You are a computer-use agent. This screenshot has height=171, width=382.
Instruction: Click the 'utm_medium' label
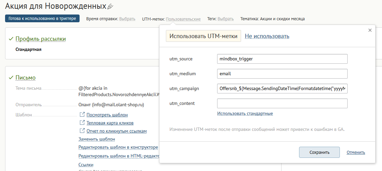click(183, 74)
